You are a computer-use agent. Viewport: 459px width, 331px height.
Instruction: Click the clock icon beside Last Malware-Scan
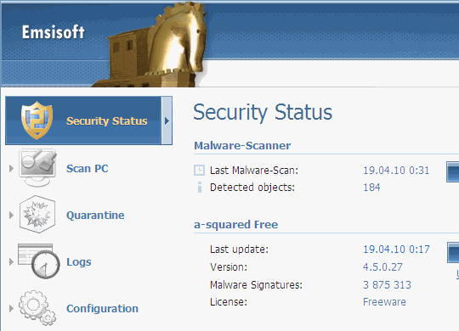tap(200, 171)
